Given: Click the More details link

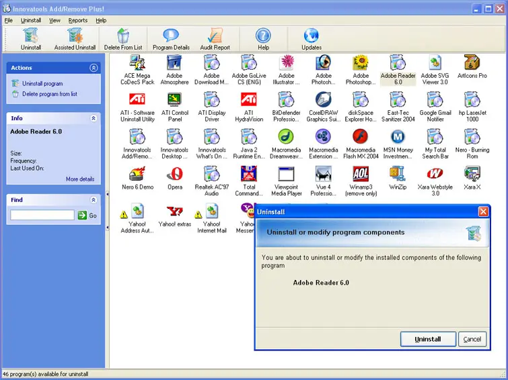Looking at the screenshot, I should (x=80, y=179).
